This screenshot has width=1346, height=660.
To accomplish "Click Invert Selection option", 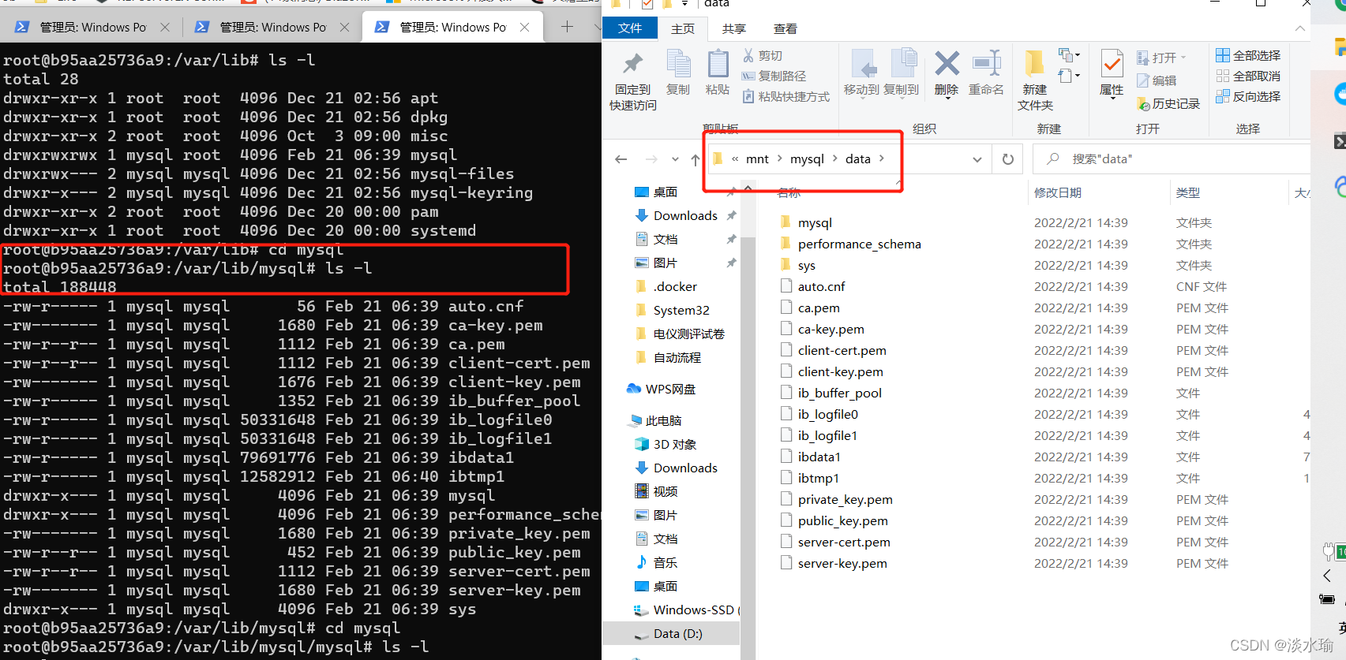I will 1249,97.
